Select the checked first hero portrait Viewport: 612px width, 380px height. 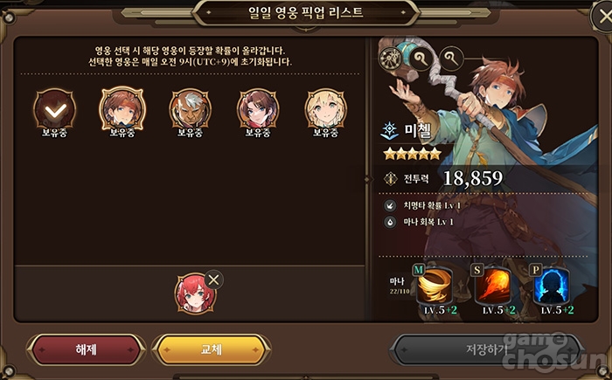pyautogui.click(x=54, y=109)
